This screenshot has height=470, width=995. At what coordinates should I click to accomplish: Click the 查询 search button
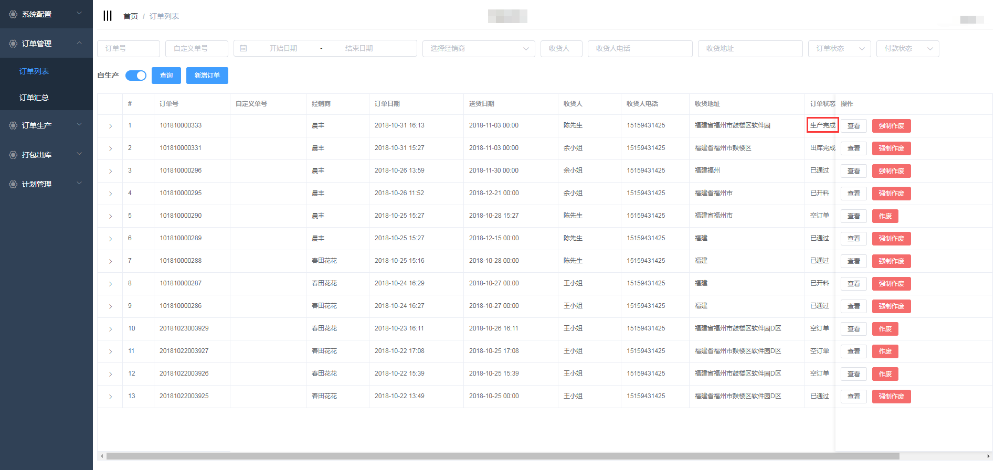click(x=166, y=76)
